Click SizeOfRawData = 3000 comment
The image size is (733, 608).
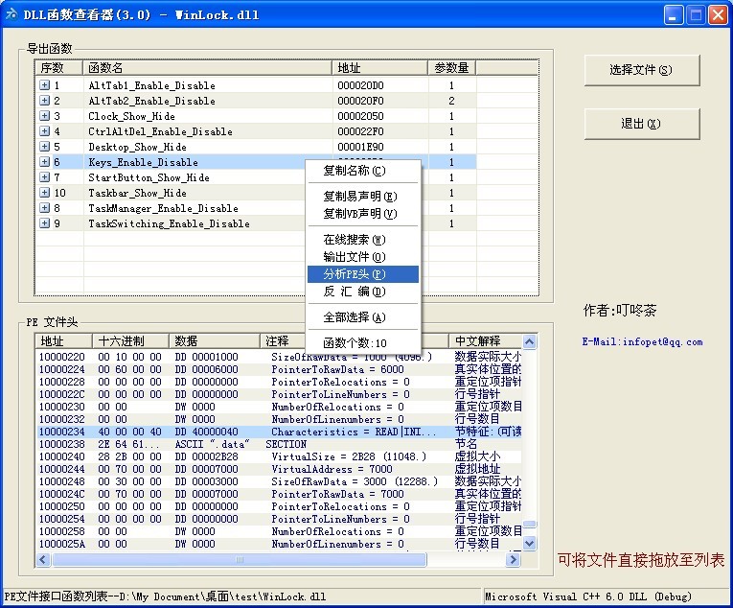coord(355,481)
